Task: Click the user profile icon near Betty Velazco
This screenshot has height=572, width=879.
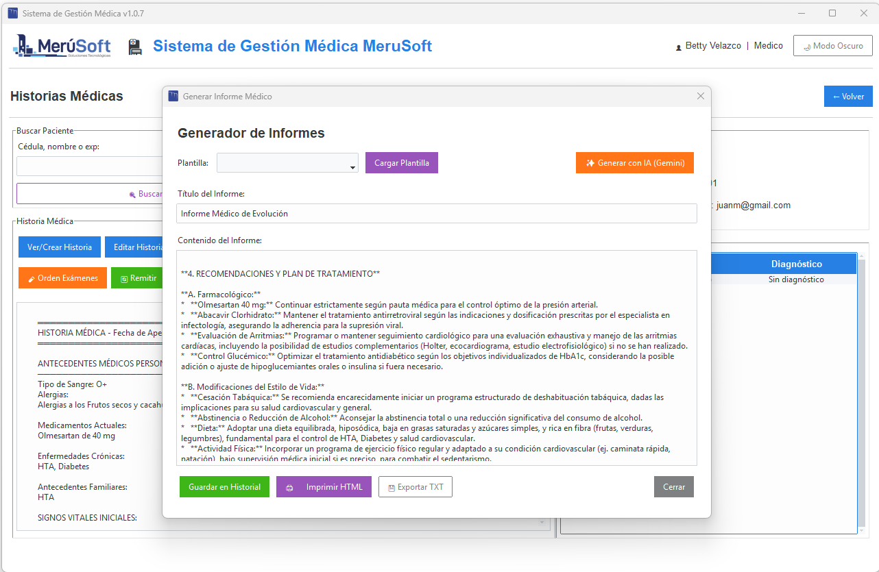Action: point(679,47)
